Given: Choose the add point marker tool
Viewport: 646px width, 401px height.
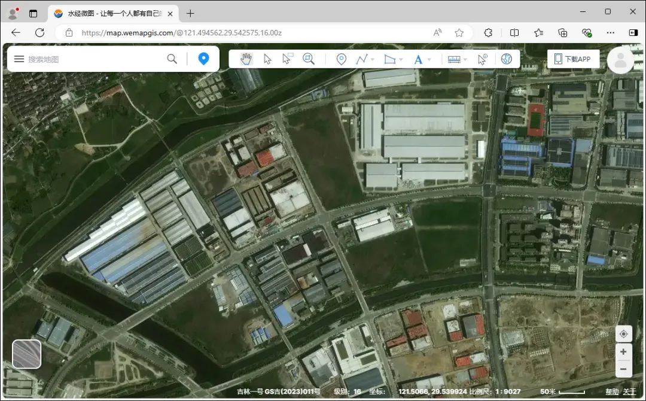Looking at the screenshot, I should 341,59.
